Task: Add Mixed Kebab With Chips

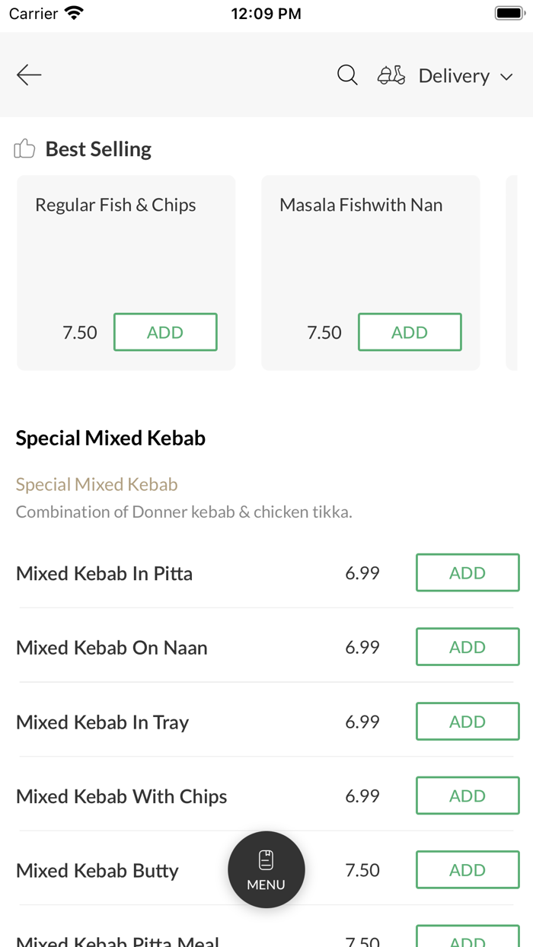Action: click(x=468, y=796)
